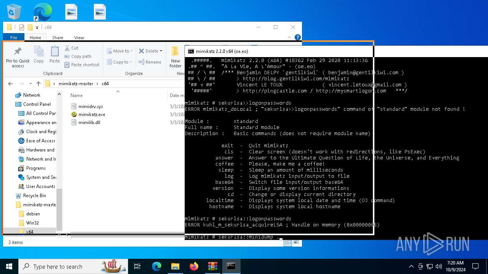Click Rename in the Organize group
Viewport: 488px width, 274px height.
(x=150, y=62)
